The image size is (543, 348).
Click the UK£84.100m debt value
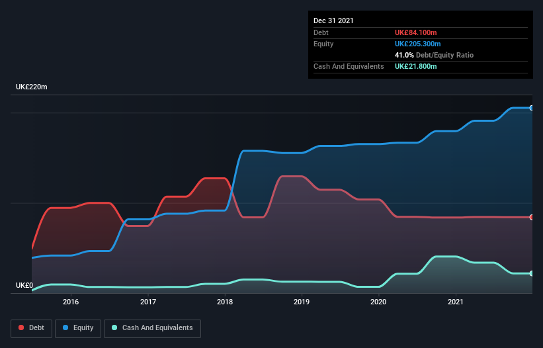(415, 32)
